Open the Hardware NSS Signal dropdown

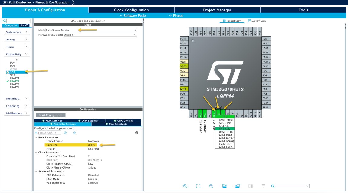(100, 35)
